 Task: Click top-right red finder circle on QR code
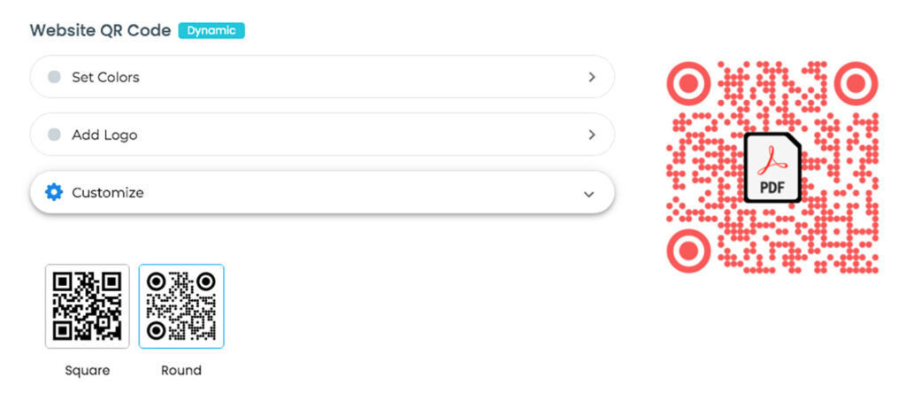[x=856, y=83]
